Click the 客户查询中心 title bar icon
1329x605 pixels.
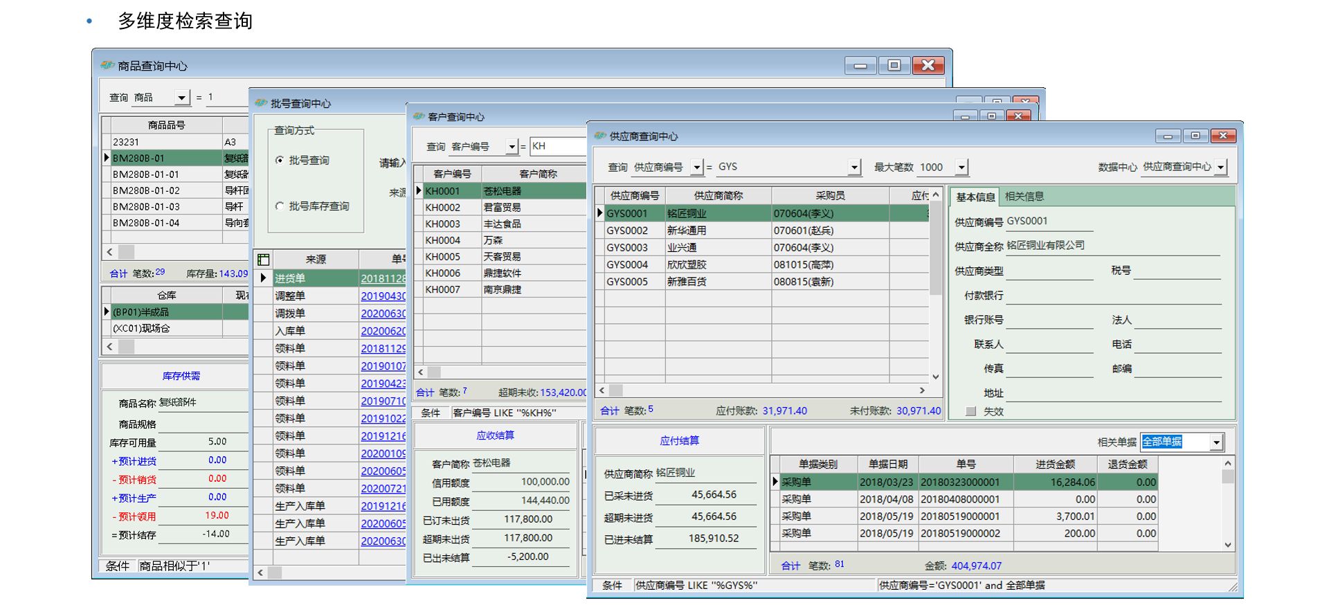click(418, 116)
